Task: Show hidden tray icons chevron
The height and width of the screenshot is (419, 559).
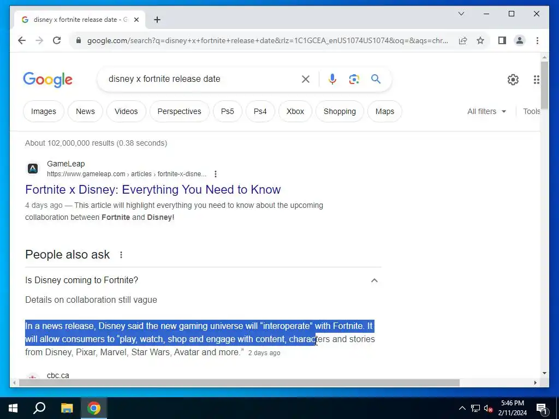Action: coord(462,408)
